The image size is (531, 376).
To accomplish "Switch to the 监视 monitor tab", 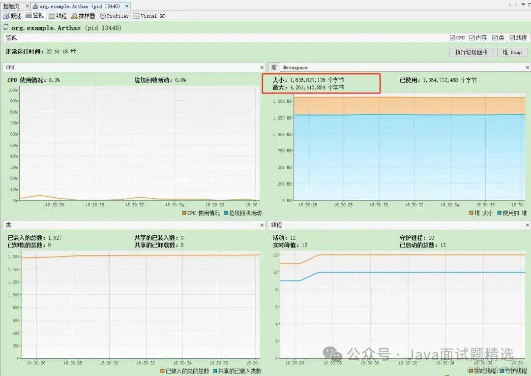I will pos(34,16).
